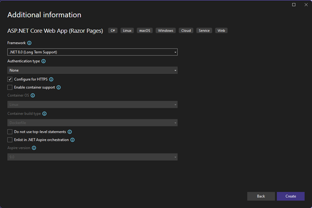Click the Aspire version 9.0 dropdown
This screenshot has height=208, width=312.
92,157
